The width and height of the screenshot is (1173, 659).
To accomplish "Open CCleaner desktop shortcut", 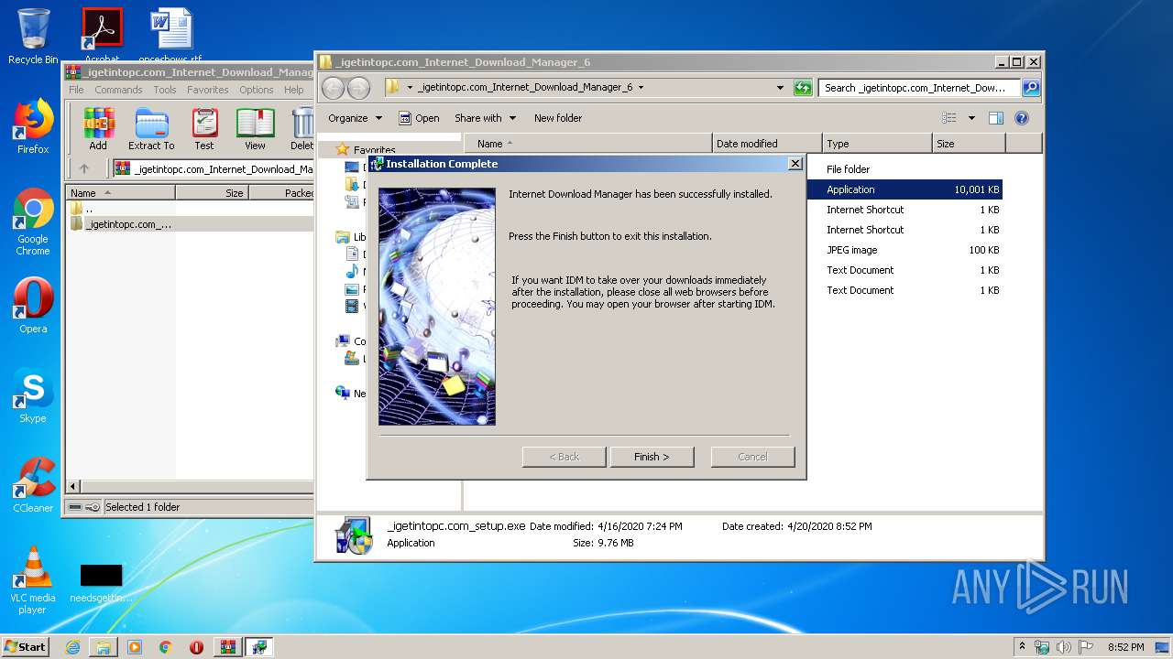I will 33,485.
